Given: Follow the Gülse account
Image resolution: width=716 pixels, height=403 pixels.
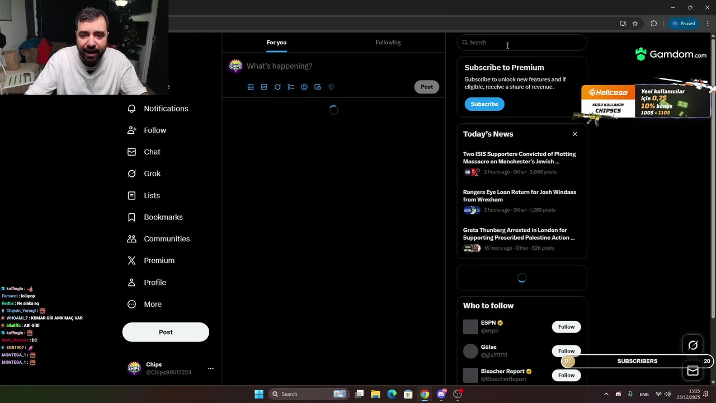Looking at the screenshot, I should (x=566, y=351).
